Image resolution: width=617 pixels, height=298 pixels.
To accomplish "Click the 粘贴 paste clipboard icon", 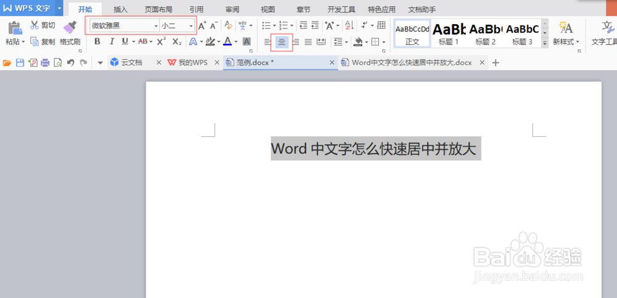I will click(x=15, y=28).
